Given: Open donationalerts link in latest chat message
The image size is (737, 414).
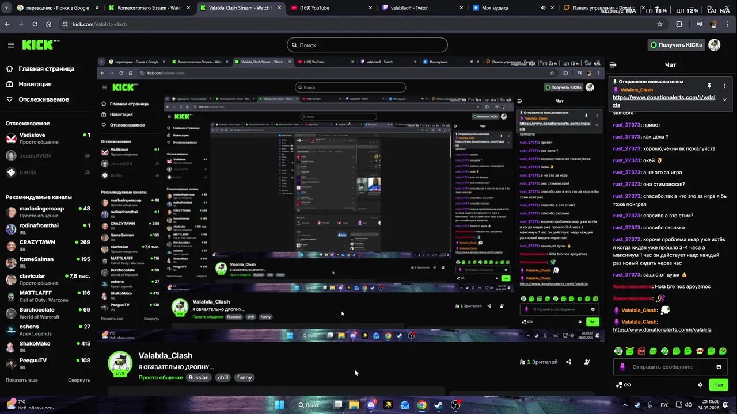Looking at the screenshot, I should (662, 330).
